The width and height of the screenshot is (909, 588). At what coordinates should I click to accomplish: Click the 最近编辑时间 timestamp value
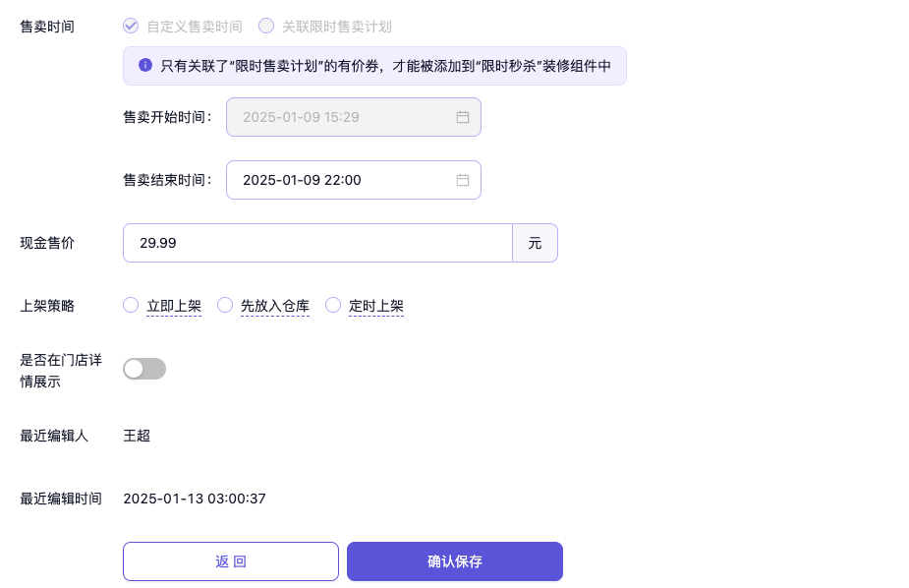pyautogui.click(x=195, y=499)
